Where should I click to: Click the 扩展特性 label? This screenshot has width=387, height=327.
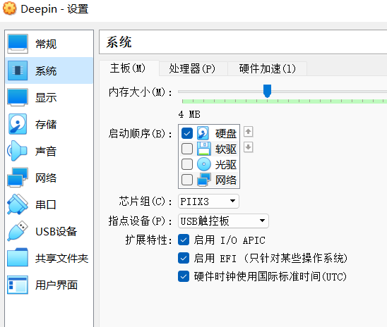pos(148,240)
